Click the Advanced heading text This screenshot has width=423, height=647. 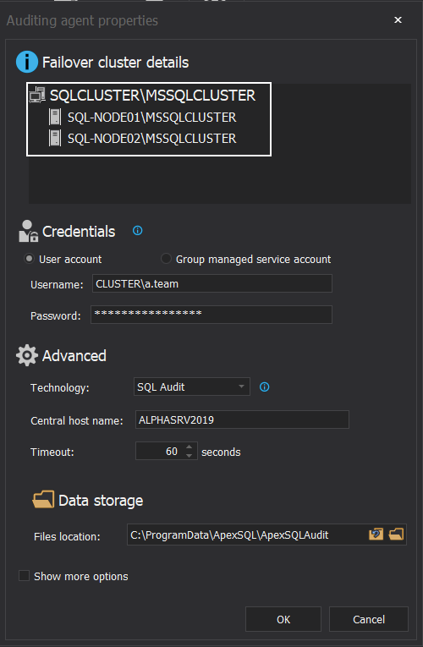(x=74, y=356)
